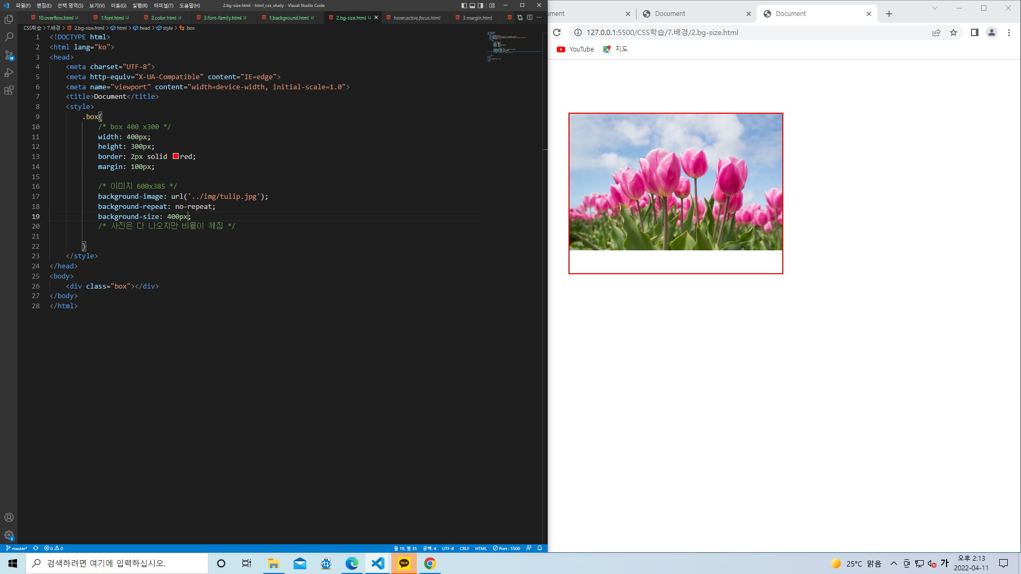
Task: Close the 2.bg-size.html editor tab
Action: click(376, 18)
